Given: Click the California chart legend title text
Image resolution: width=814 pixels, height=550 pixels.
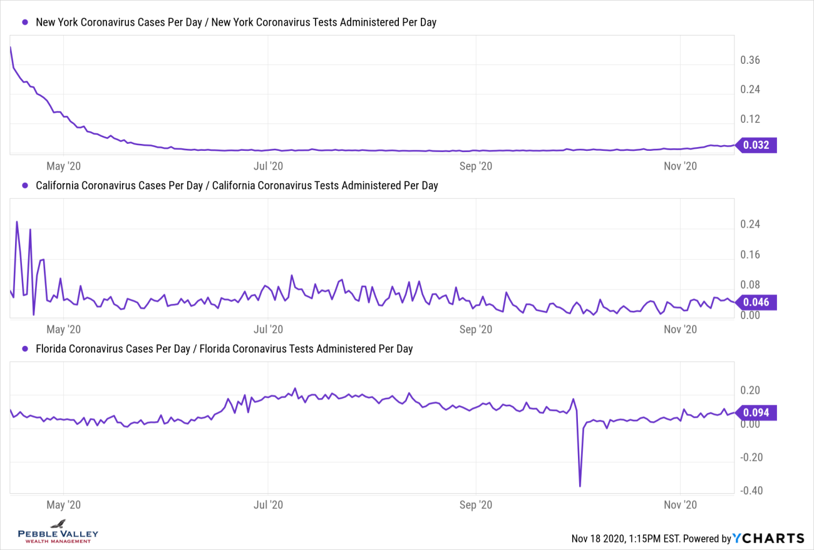Looking at the screenshot, I should (x=237, y=185).
